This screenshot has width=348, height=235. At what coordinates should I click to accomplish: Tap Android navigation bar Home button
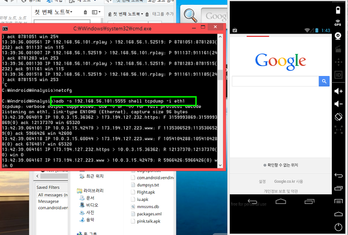click(281, 201)
